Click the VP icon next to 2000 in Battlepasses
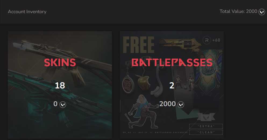This screenshot has height=140, width=267. click(x=181, y=105)
